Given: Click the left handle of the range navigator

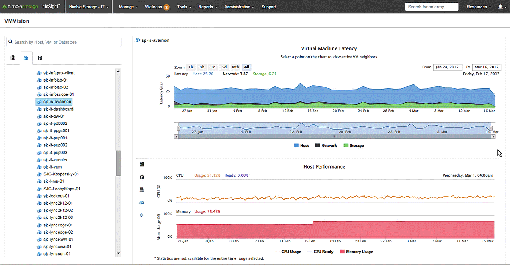Looking at the screenshot, I should [x=178, y=128].
